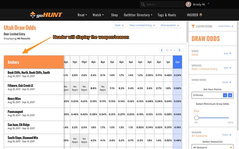This screenshot has height=149, width=239.
Task: Remove the Deer Limited Entry filter tag
Action: tap(154, 26)
